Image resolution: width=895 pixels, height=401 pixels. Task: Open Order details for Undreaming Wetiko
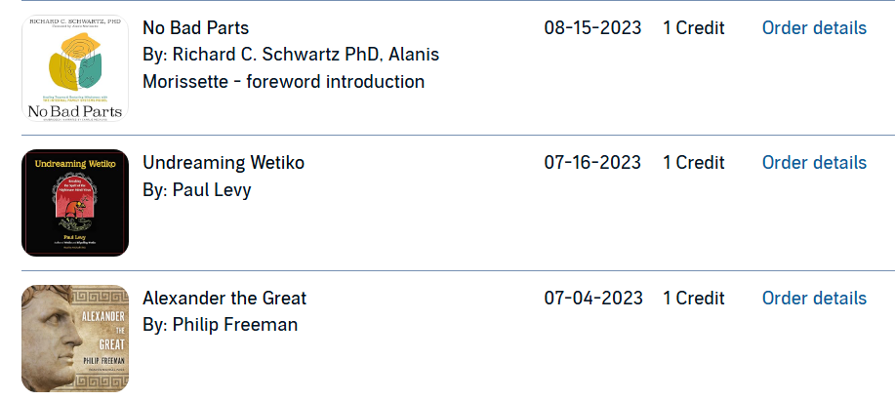[814, 163]
